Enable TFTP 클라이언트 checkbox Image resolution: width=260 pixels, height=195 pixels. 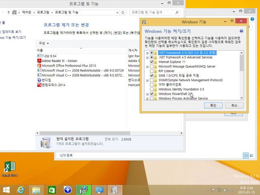(152, 84)
